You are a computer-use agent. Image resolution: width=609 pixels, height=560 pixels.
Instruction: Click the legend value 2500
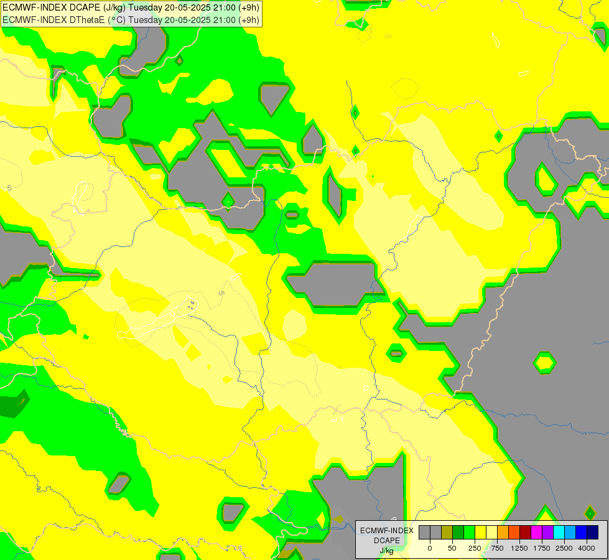pyautogui.click(x=564, y=548)
